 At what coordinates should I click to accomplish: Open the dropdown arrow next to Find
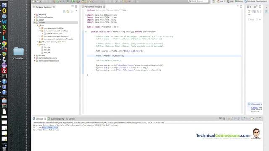coord(260,20)
